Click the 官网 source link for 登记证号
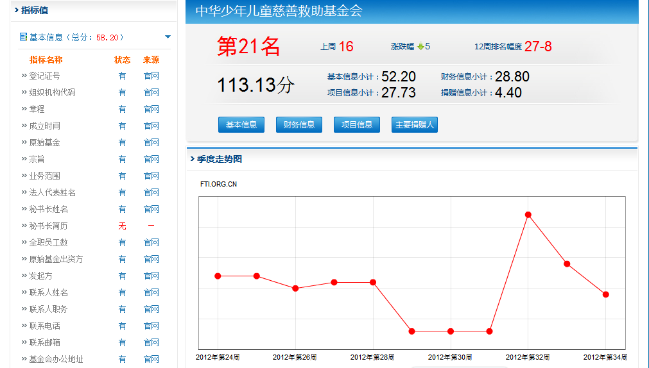This screenshot has height=368, width=649. (151, 76)
